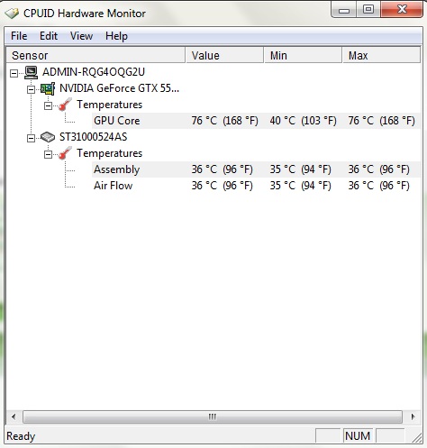Image resolution: width=427 pixels, height=448 pixels.
Task: Open the Help menu
Action: [116, 36]
